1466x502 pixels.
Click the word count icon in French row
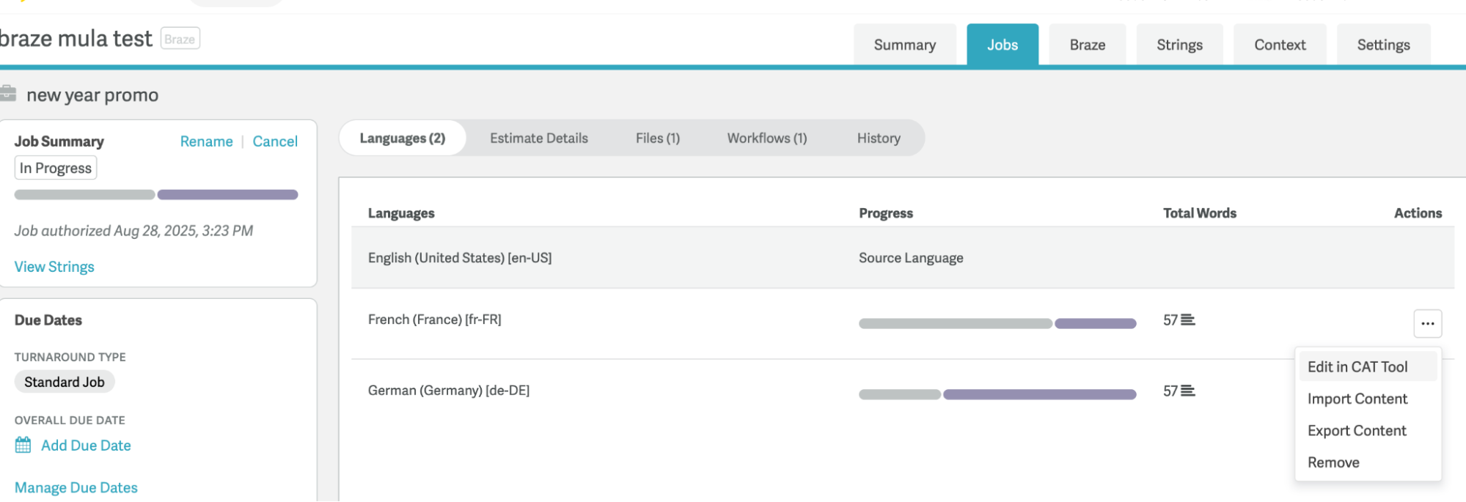pyautogui.click(x=1188, y=320)
